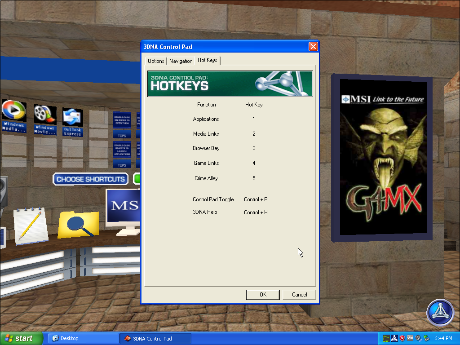Open the volume speaker tray icon

418,338
